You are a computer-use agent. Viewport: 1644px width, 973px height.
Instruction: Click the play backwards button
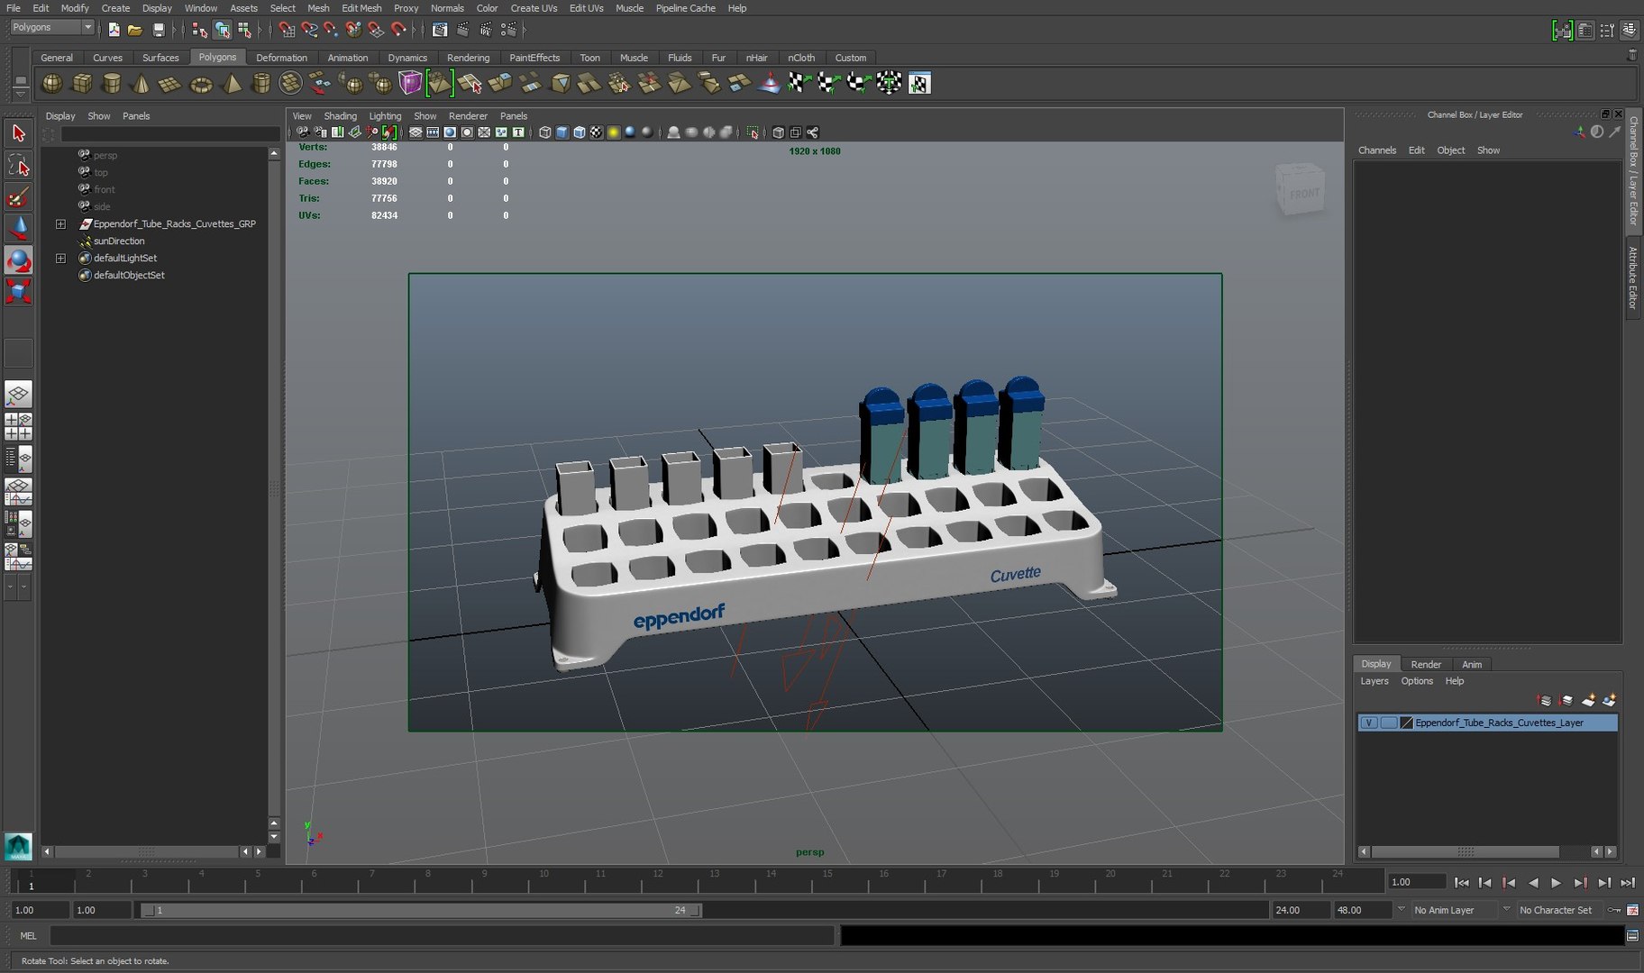(x=1533, y=883)
